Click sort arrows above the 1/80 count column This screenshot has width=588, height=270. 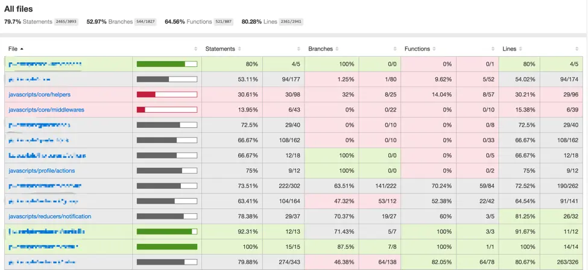(395, 49)
